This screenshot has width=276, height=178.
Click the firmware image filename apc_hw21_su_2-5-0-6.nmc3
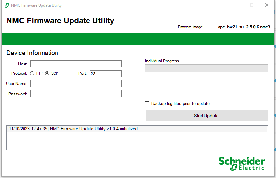[x=244, y=27]
